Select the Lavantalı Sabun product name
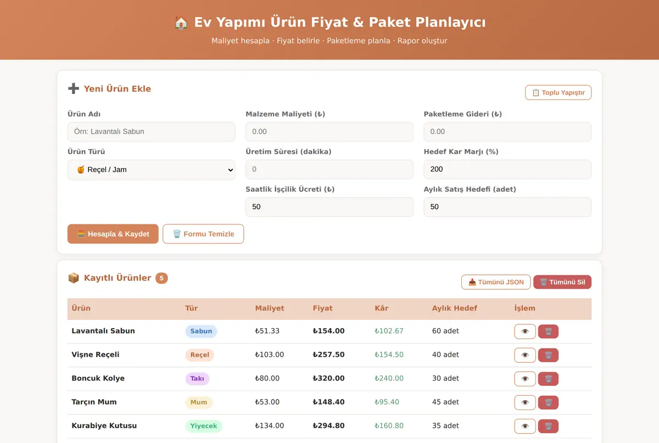 click(x=103, y=331)
